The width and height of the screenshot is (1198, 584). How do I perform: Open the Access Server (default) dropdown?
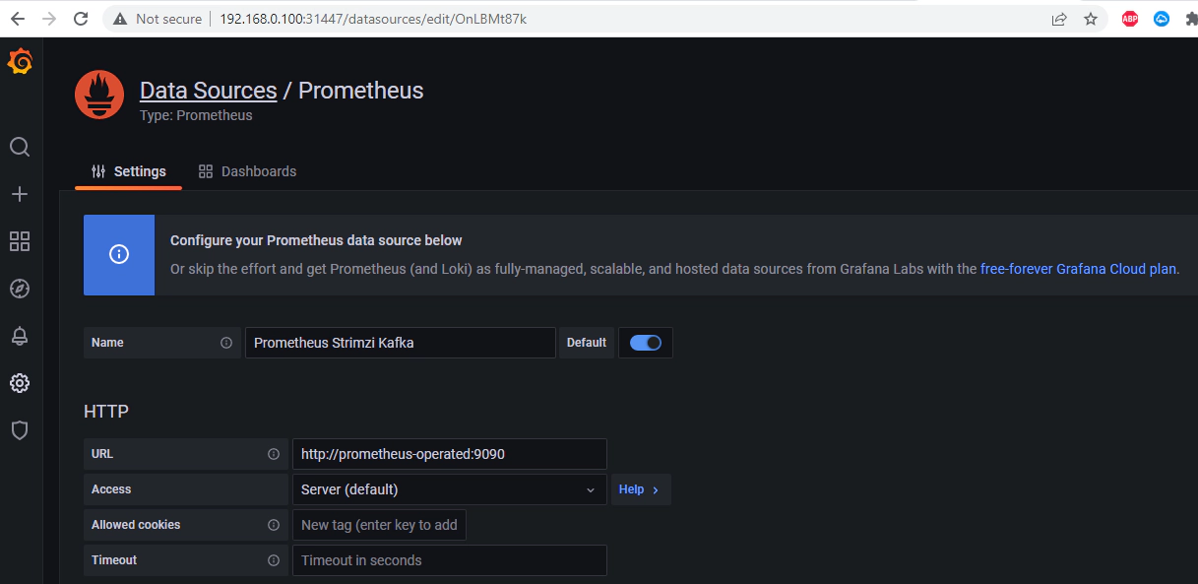coord(450,489)
